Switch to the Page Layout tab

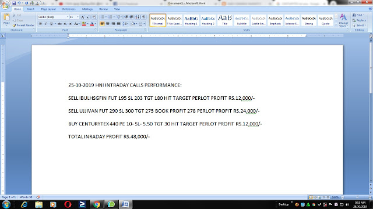(x=48, y=9)
